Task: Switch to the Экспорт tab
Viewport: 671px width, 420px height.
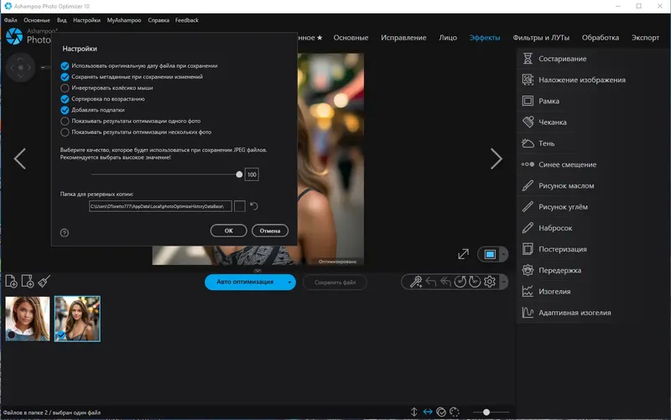Action: (645, 38)
